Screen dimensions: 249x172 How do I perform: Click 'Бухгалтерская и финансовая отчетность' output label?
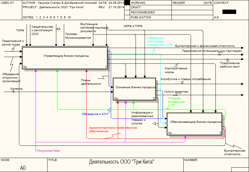point(205,46)
